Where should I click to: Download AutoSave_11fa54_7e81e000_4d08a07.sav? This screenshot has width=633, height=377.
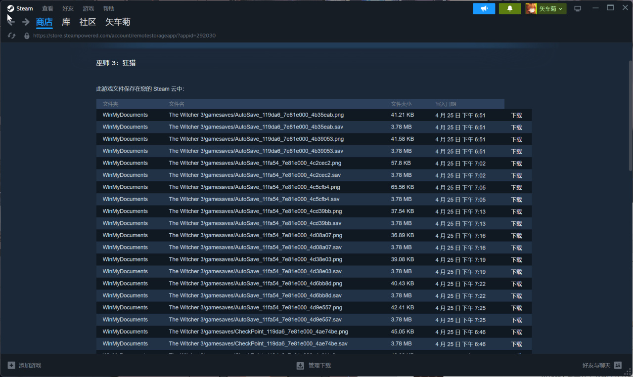click(516, 248)
